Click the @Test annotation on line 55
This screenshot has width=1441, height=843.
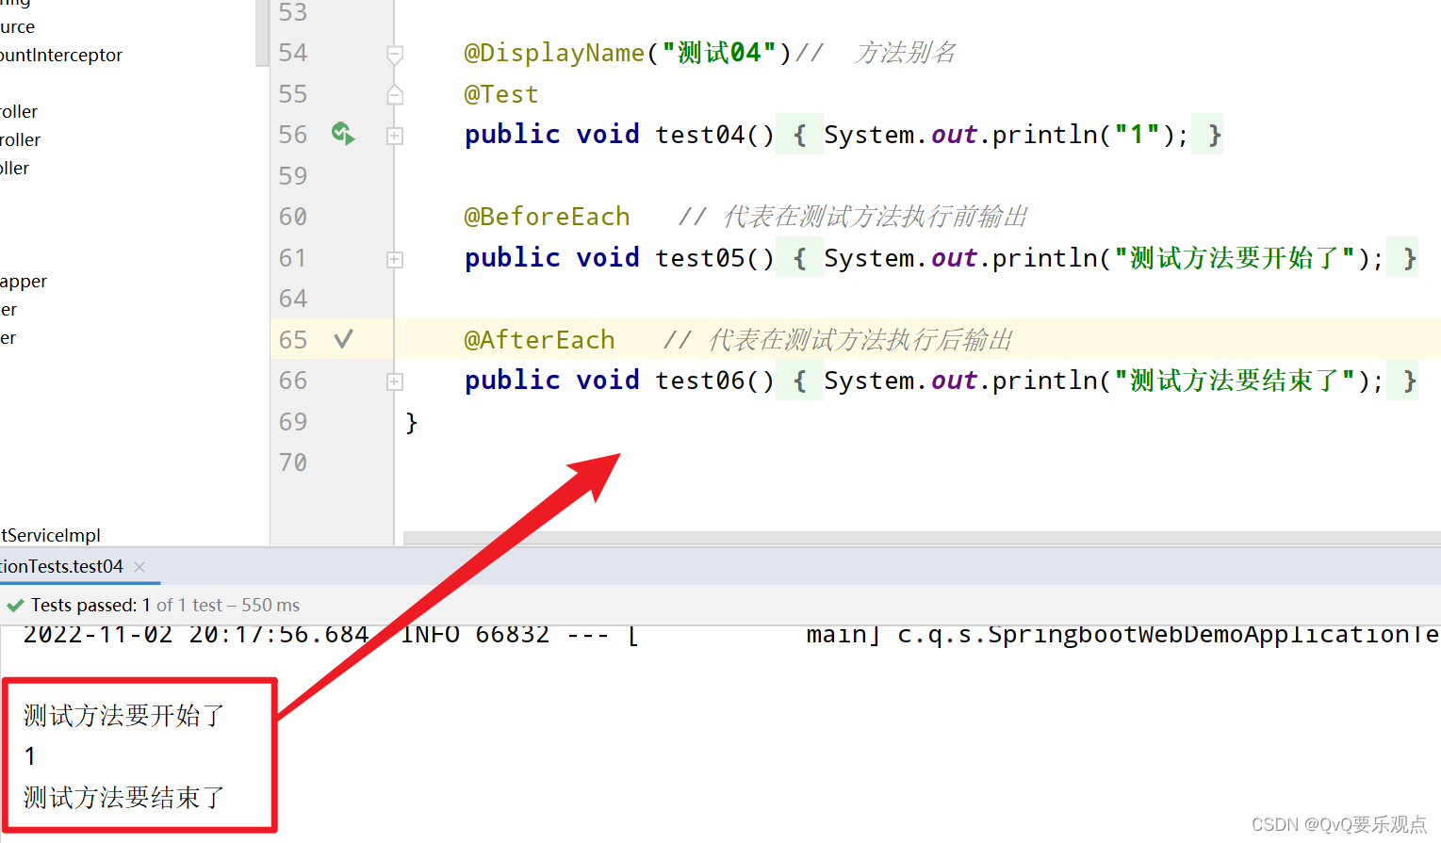coord(501,94)
